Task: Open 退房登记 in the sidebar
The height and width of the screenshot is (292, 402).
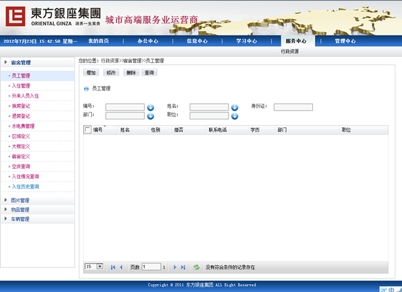Action: (x=21, y=116)
